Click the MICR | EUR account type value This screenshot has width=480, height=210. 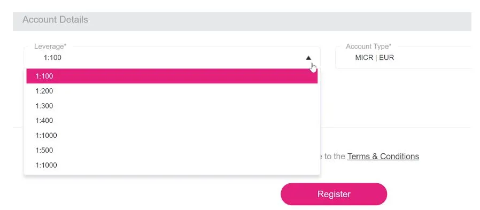point(374,58)
